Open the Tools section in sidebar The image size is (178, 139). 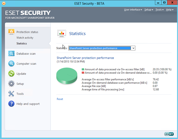(x=20, y=94)
